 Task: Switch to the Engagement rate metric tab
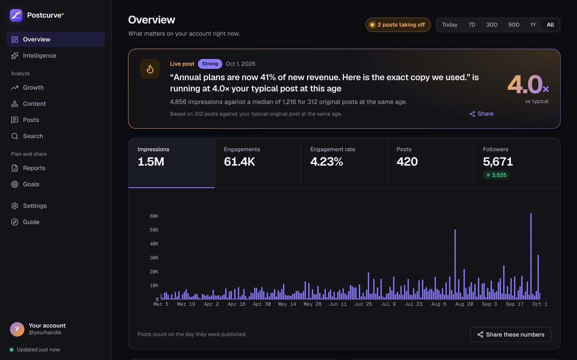point(344,163)
